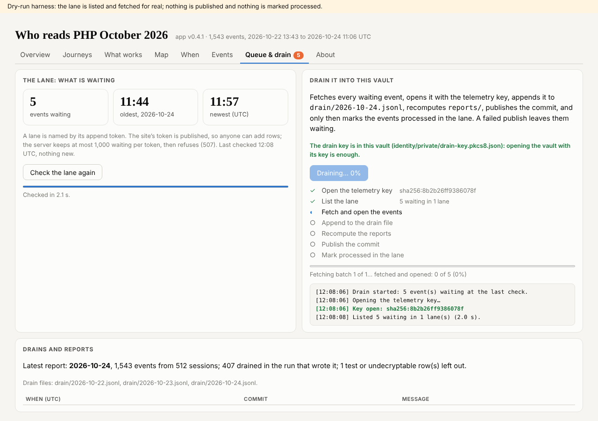Click the checkmark beside List the lane
Viewport: 598px width, 421px height.
(x=313, y=201)
